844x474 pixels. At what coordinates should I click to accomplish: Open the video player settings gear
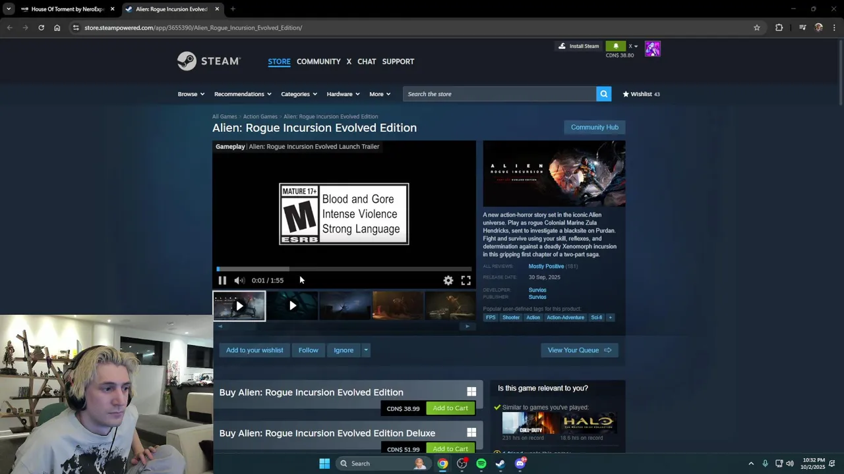pos(448,280)
